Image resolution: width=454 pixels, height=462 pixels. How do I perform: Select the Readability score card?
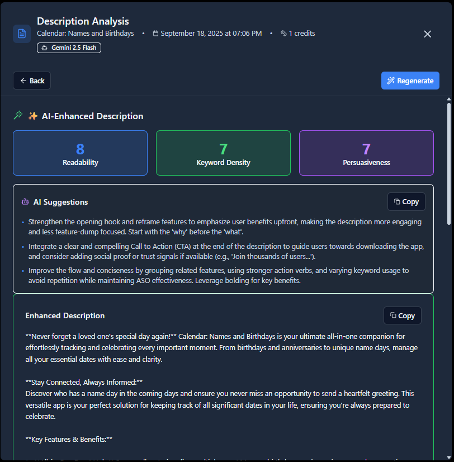[x=80, y=153]
